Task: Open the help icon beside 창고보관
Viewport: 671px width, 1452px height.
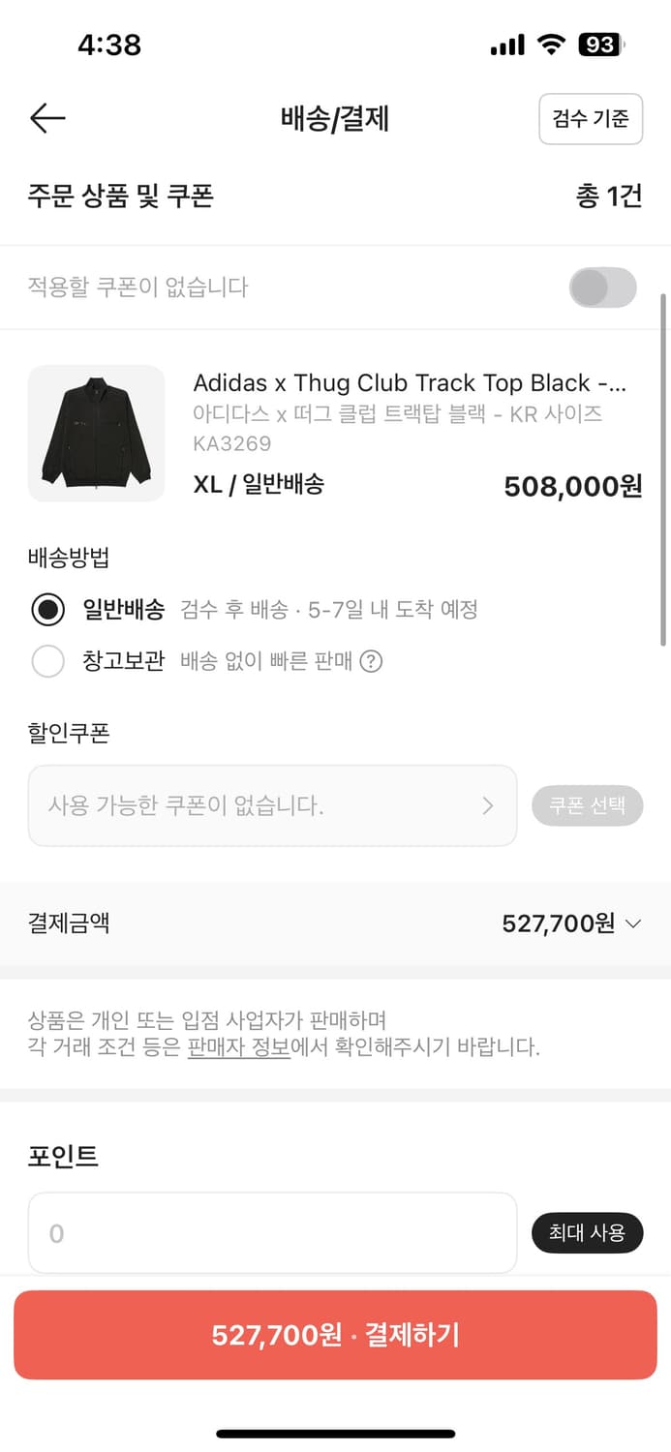Action: [x=373, y=661]
